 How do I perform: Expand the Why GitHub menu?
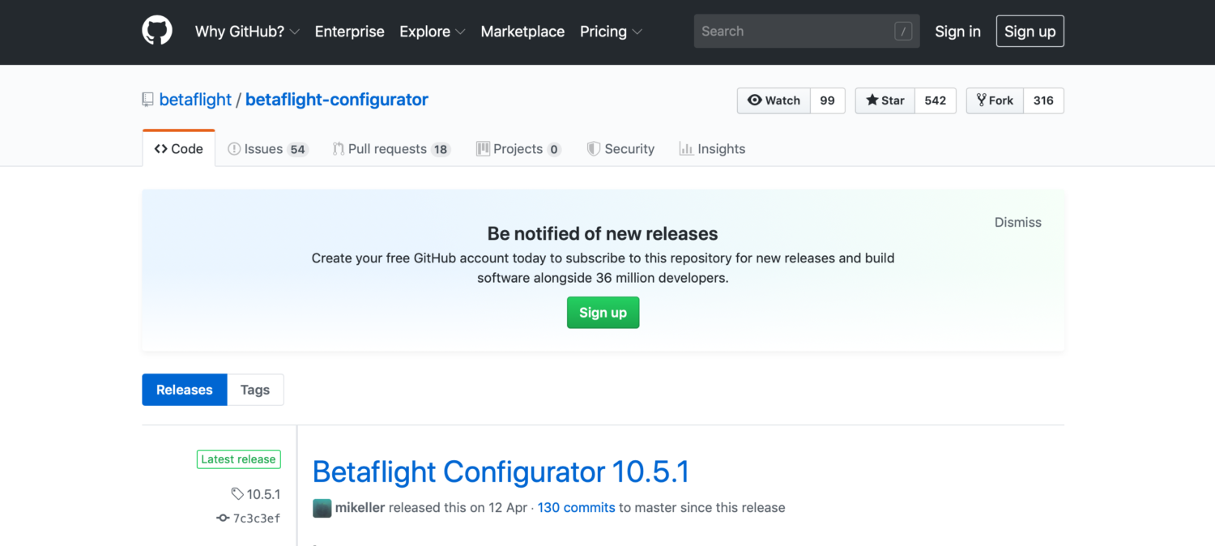240,31
